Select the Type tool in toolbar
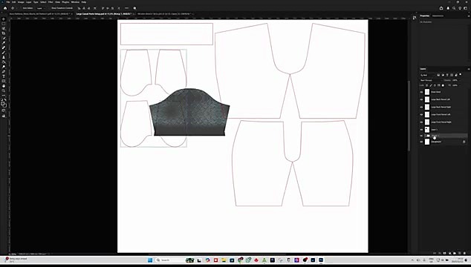Screen dimensions: 471x267 [4, 76]
